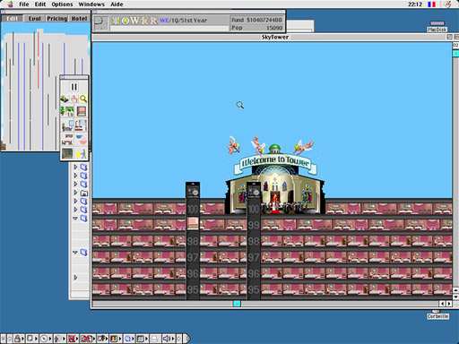This screenshot has height=344, width=459.
Task: Click the left elevator car at floor 99
Action: click(x=193, y=224)
